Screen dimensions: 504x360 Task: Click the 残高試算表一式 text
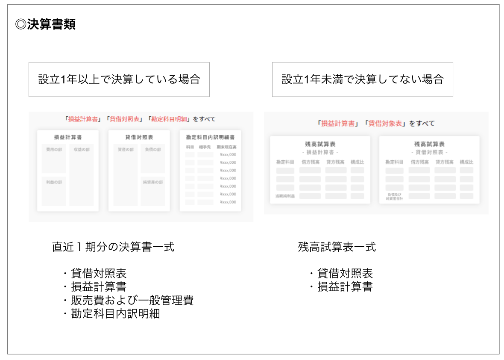pyautogui.click(x=337, y=247)
